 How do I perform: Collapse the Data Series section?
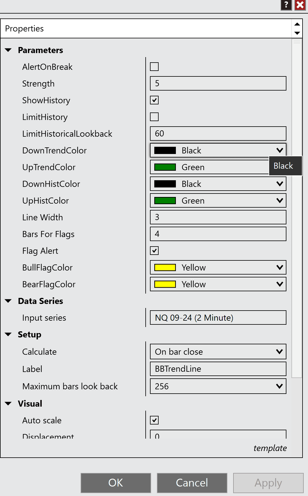8,301
